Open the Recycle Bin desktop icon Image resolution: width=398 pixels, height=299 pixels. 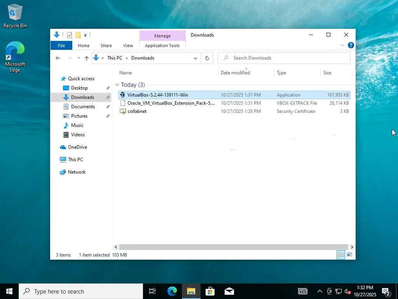(x=15, y=16)
